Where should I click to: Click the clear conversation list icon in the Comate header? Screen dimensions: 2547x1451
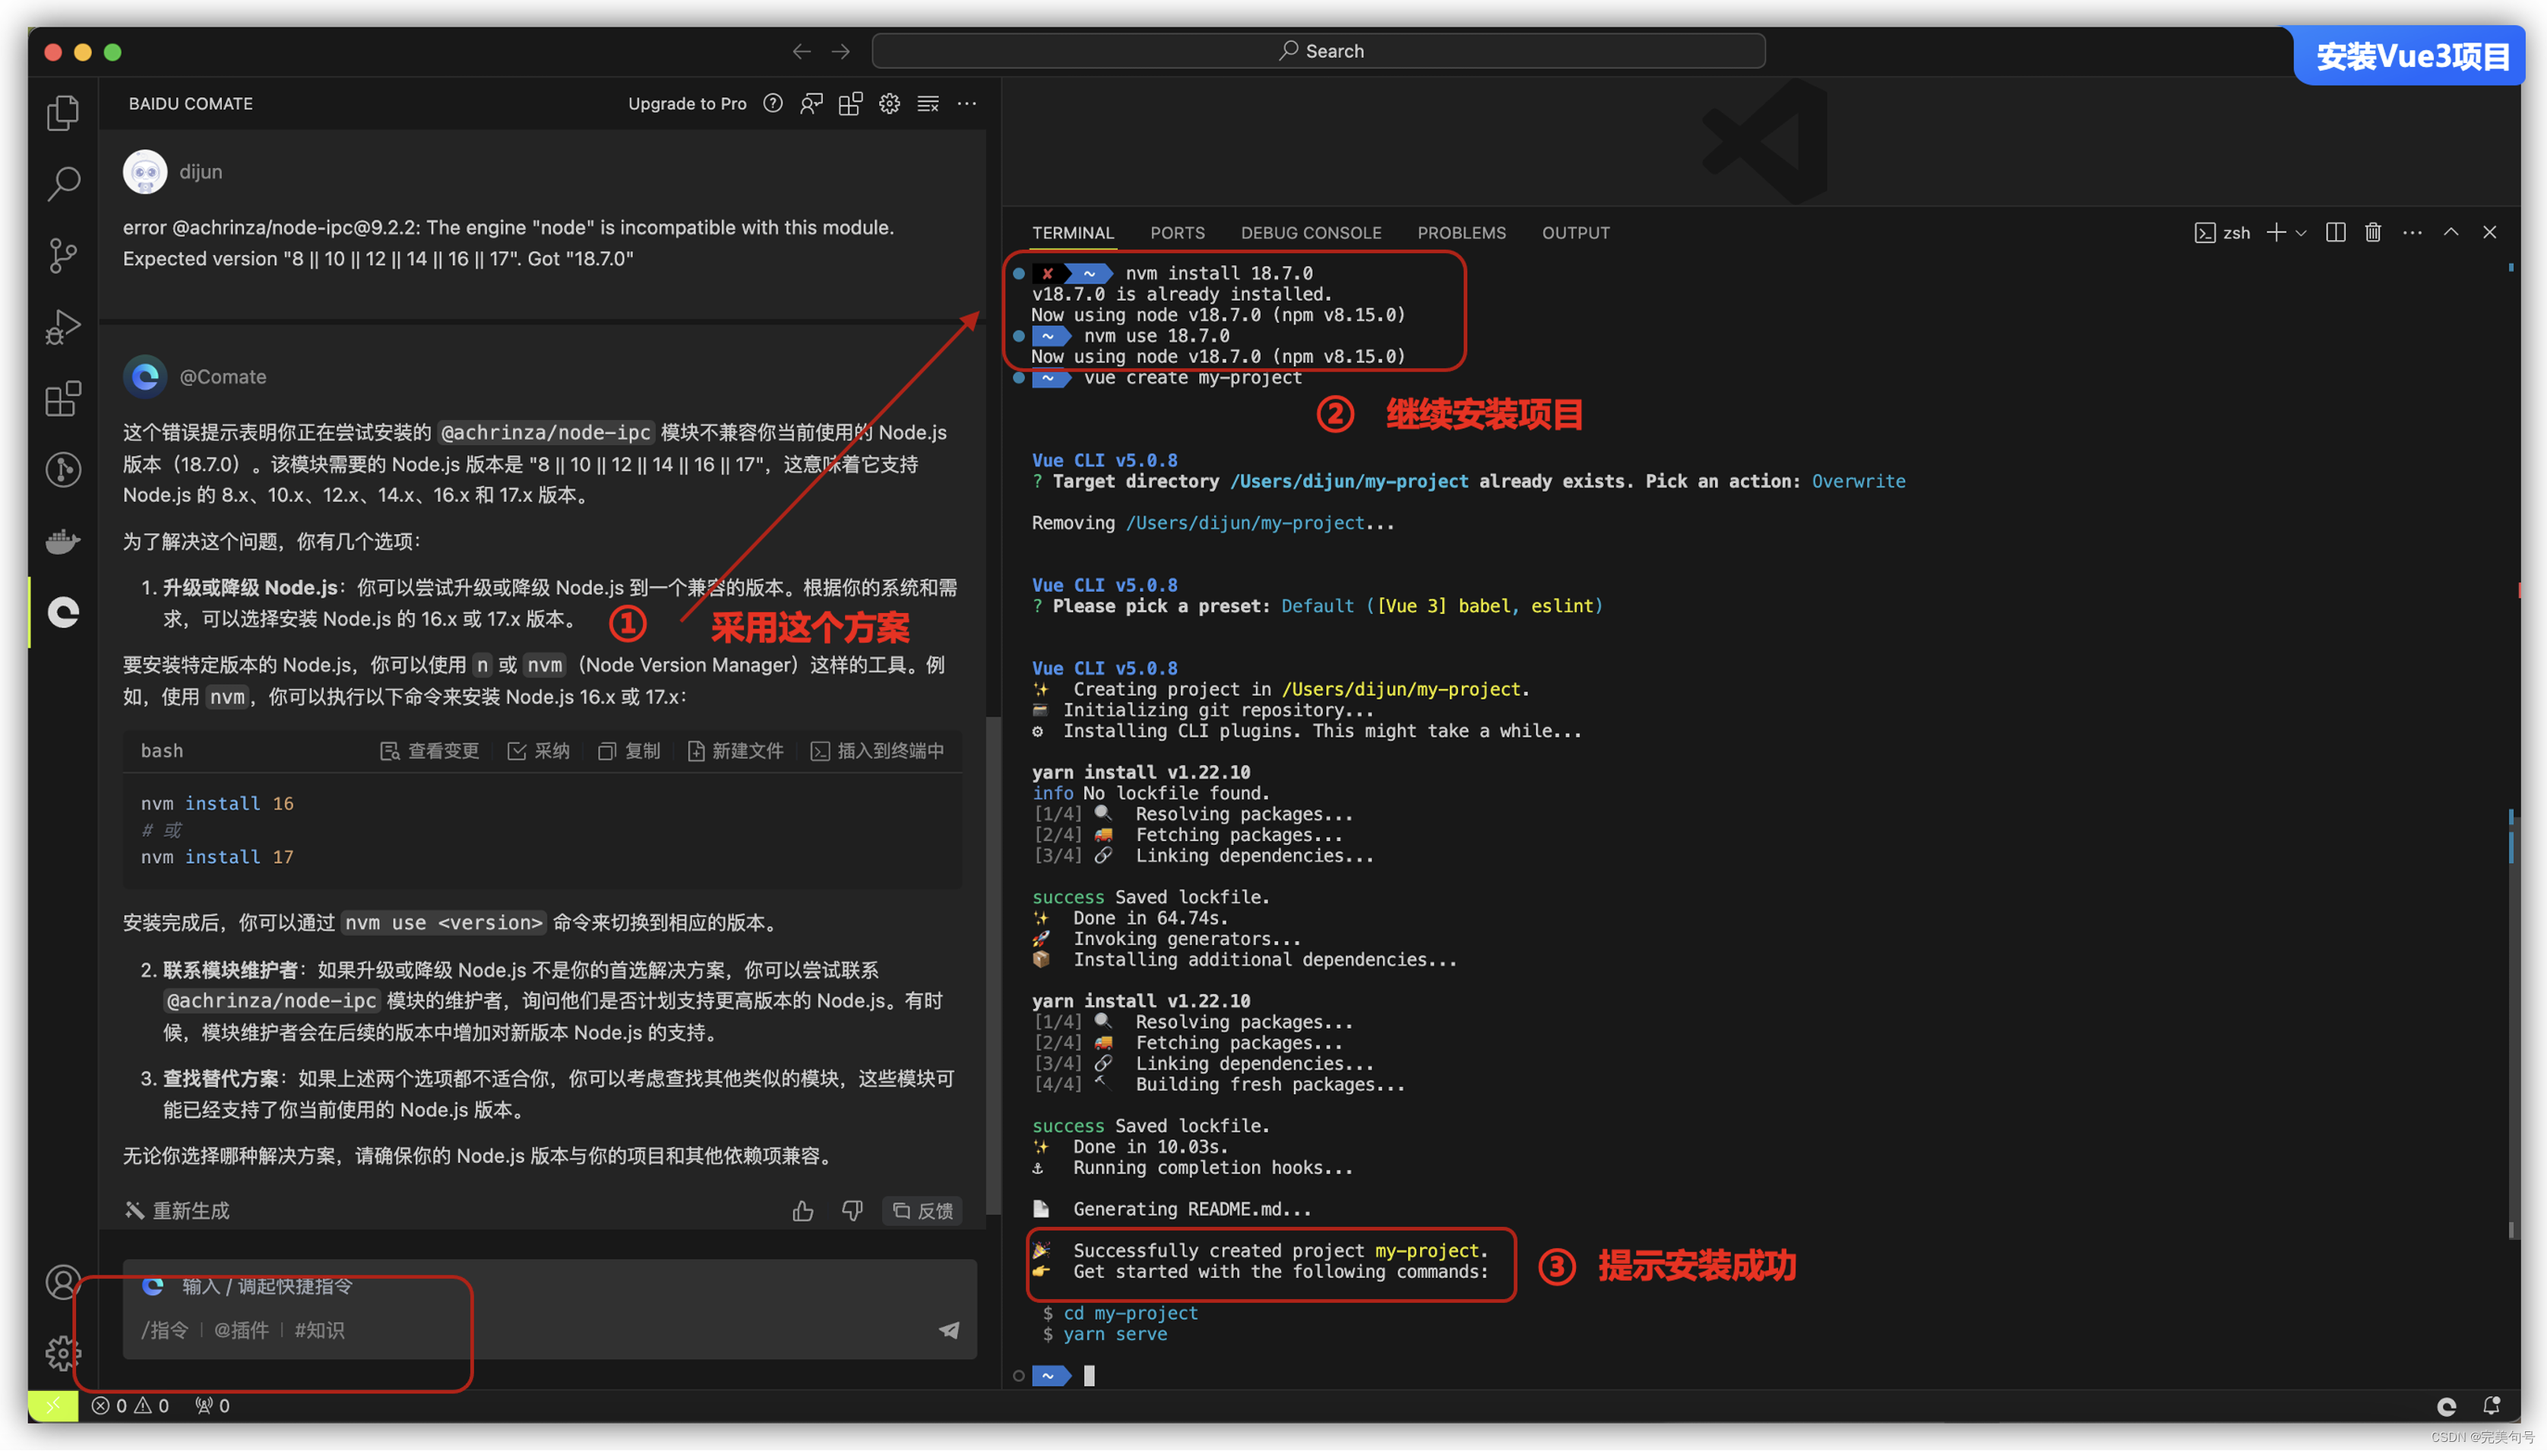[x=929, y=103]
